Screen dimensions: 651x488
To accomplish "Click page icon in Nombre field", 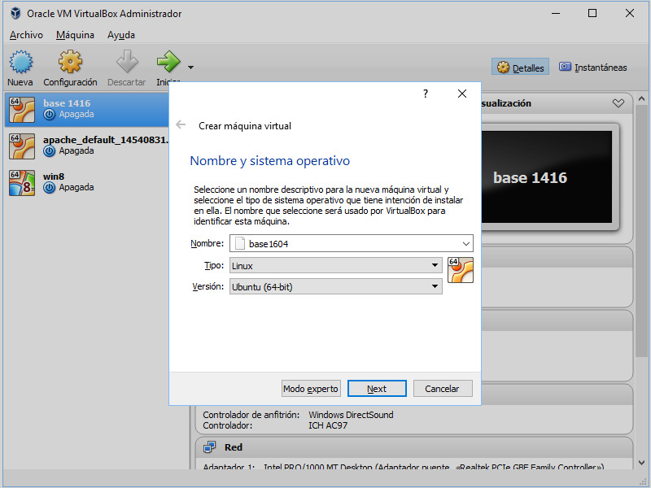I will pos(239,243).
